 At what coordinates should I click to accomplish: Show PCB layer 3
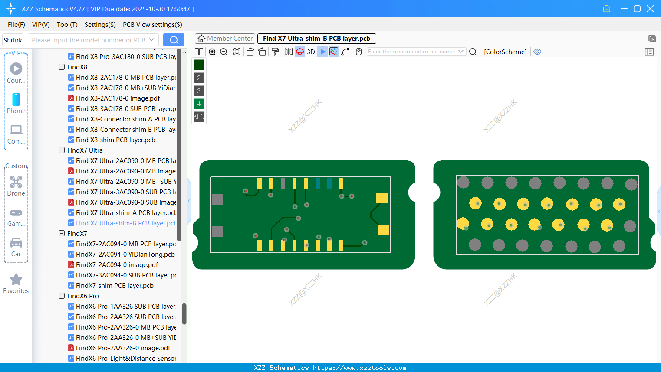(x=199, y=91)
